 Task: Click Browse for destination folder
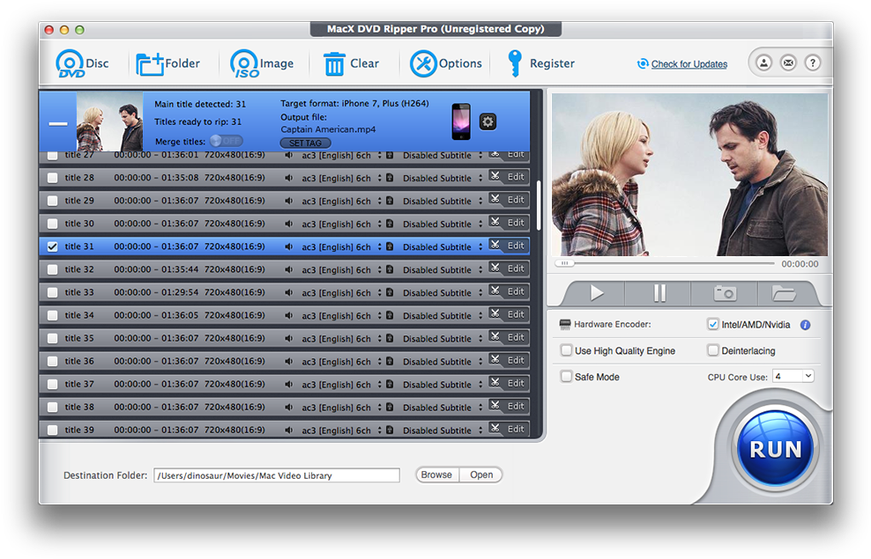[x=436, y=474]
